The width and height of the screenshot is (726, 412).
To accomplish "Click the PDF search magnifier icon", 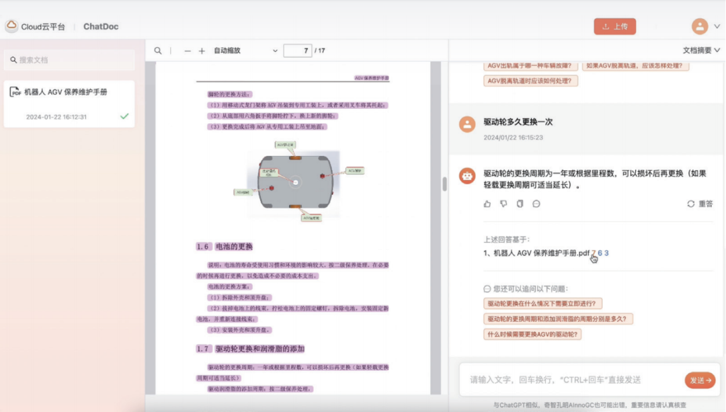I will click(x=158, y=51).
